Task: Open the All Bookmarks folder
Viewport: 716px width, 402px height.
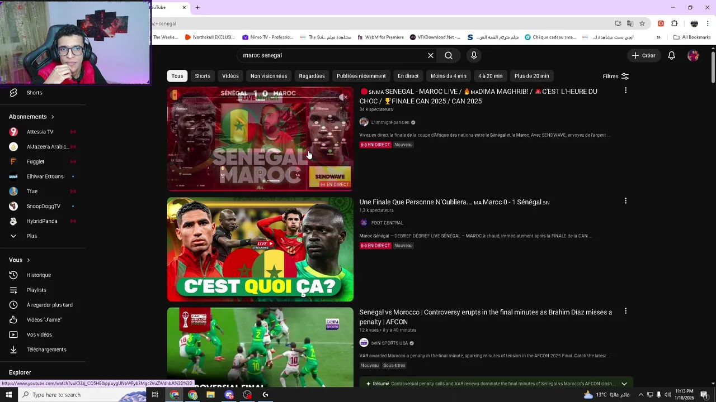Action: click(692, 37)
